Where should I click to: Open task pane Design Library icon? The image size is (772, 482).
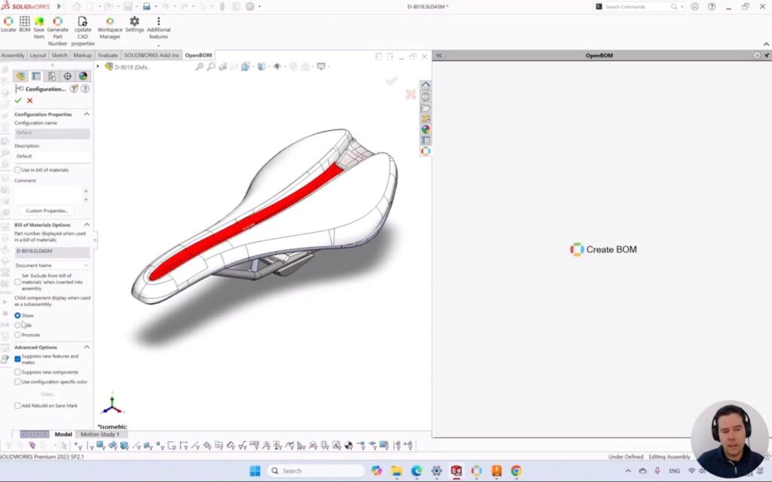pyautogui.click(x=425, y=97)
